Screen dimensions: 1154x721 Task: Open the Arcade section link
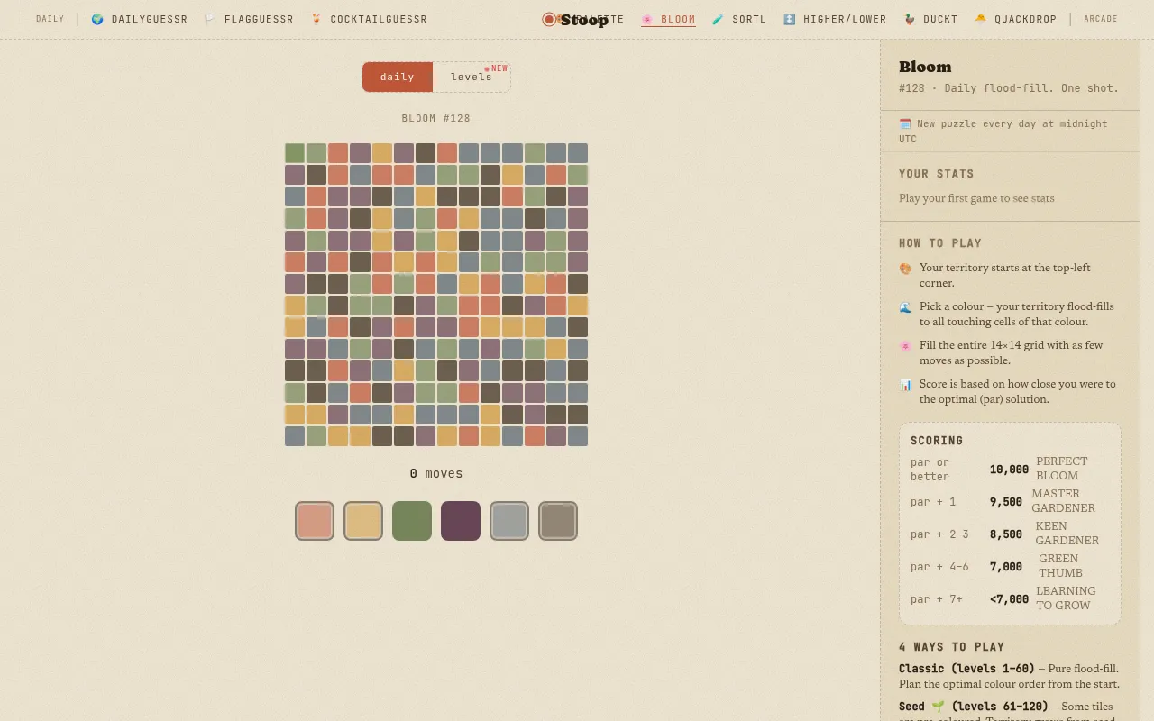[1101, 19]
